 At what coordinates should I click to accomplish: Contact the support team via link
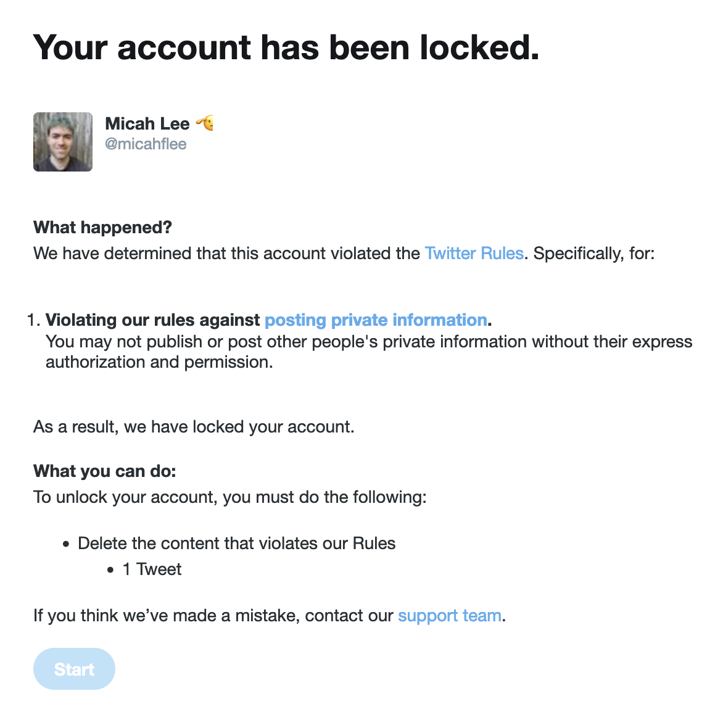(x=449, y=616)
